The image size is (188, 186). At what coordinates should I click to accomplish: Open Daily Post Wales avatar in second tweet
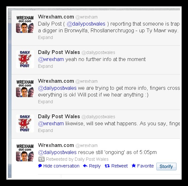25,59
